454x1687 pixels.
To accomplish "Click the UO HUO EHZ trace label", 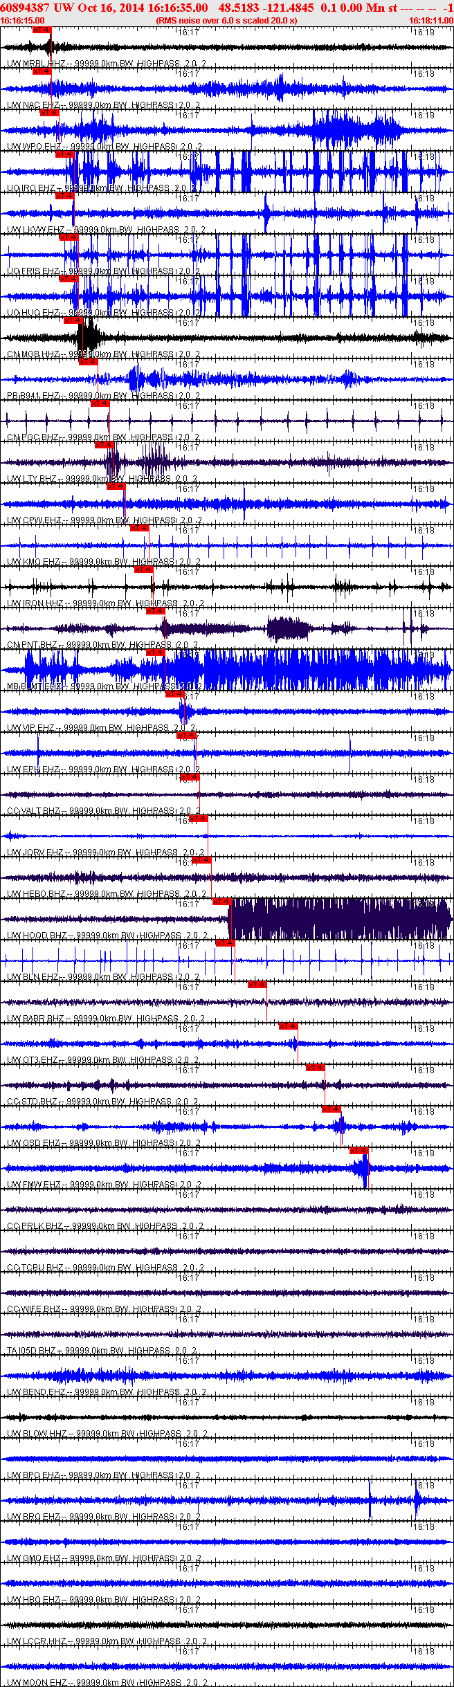I will (x=104, y=313).
